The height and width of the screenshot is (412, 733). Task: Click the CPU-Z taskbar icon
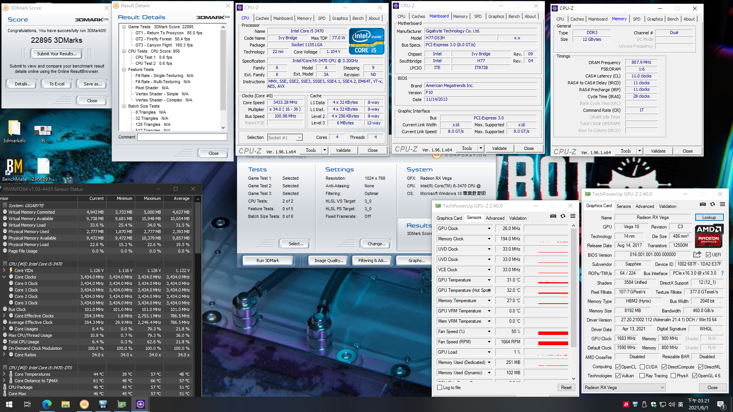[x=140, y=404]
